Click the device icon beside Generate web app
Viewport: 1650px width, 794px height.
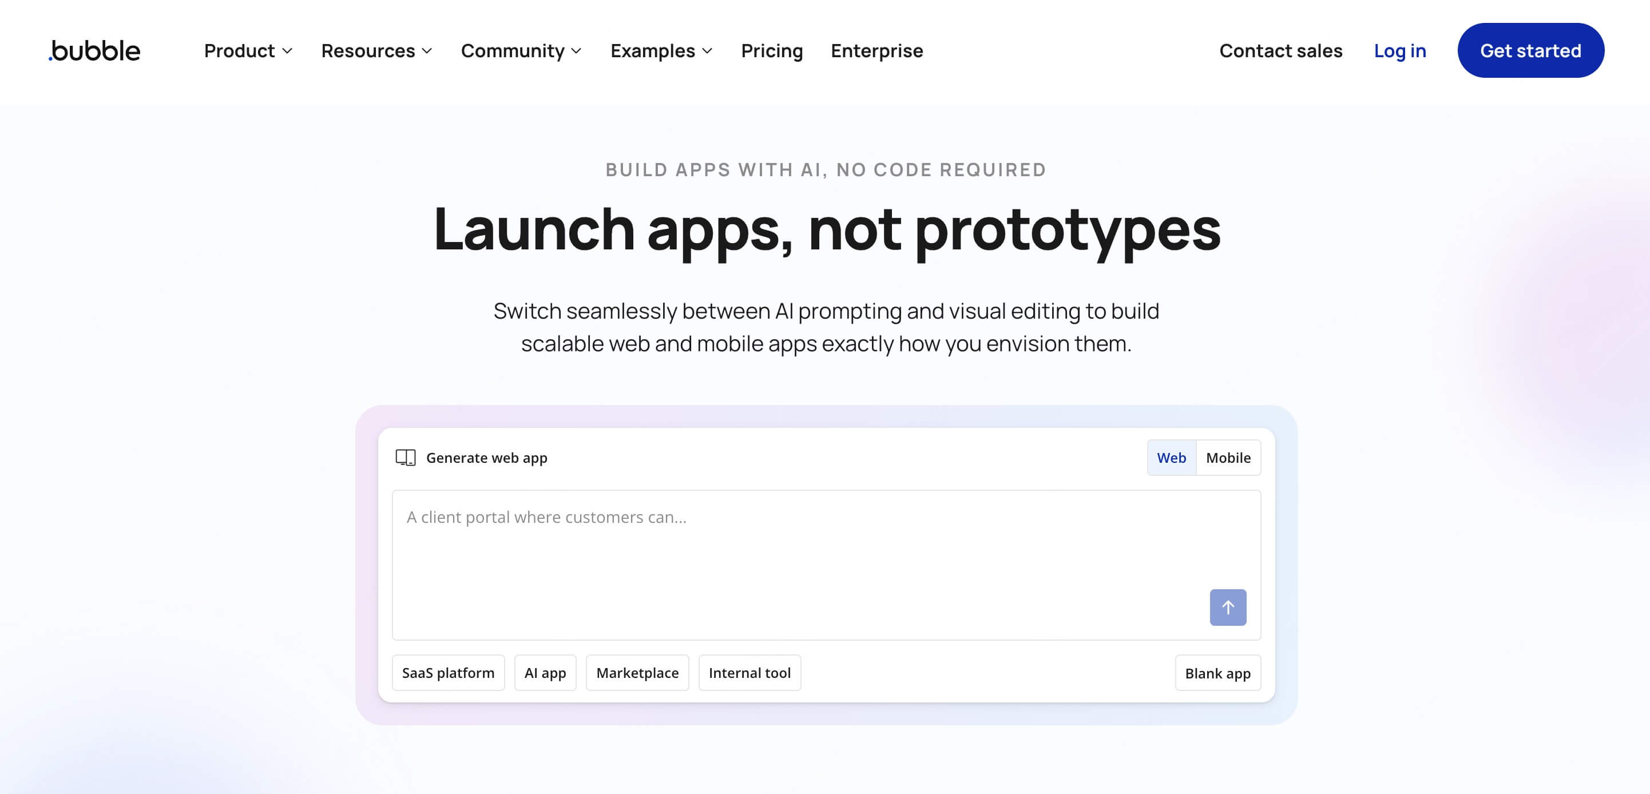(406, 457)
